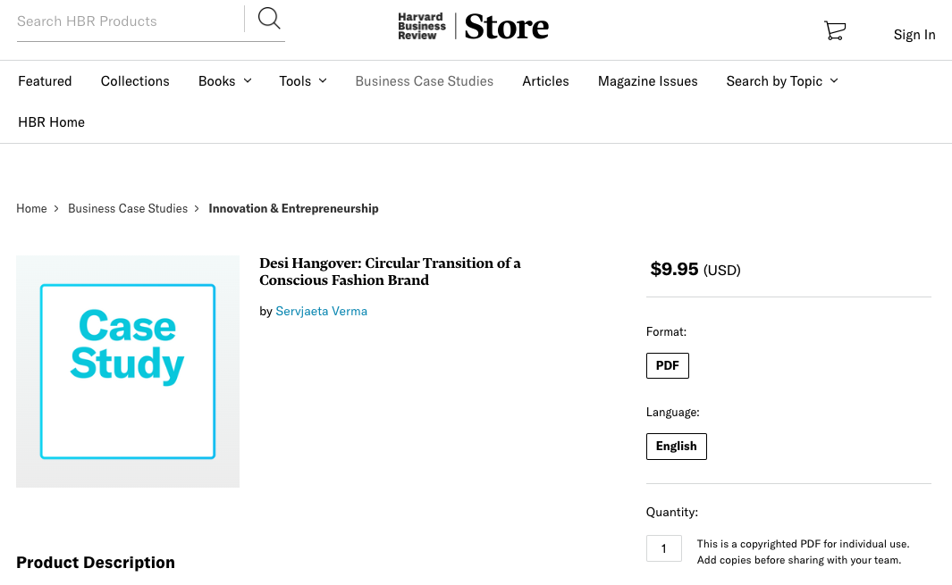The image size is (952, 585).
Task: Open the Magazine Issues page
Action: pyautogui.click(x=647, y=81)
